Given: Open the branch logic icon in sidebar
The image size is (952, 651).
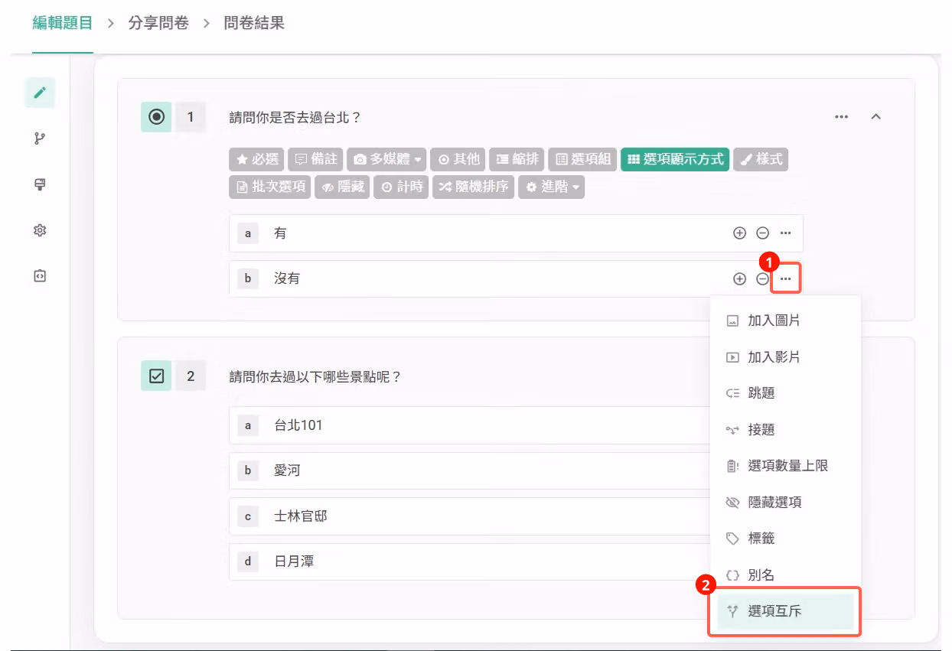Looking at the screenshot, I should (40, 138).
